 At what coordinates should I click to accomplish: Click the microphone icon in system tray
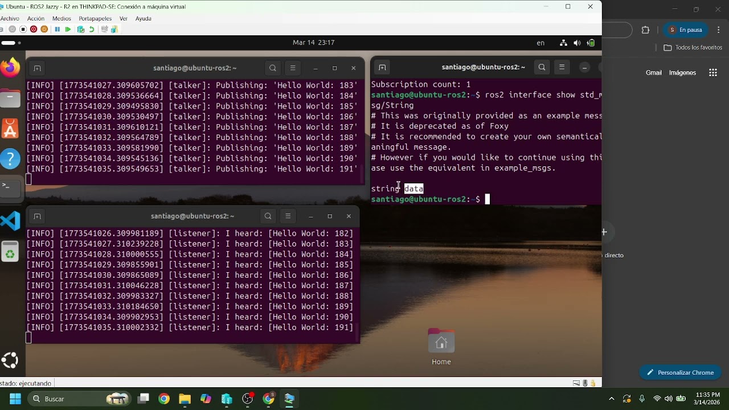pyautogui.click(x=642, y=399)
